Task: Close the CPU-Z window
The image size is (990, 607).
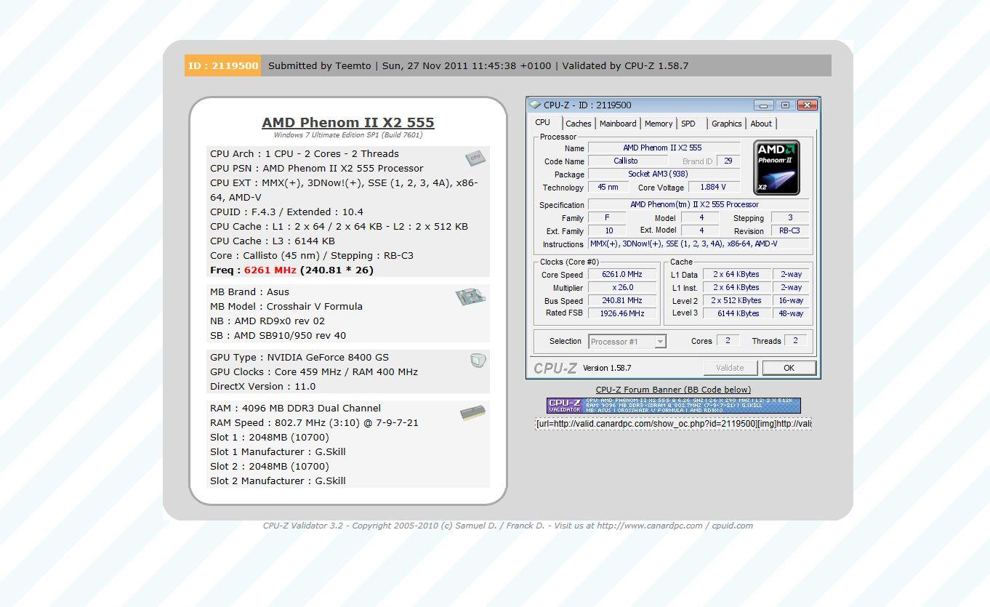Action: click(807, 105)
